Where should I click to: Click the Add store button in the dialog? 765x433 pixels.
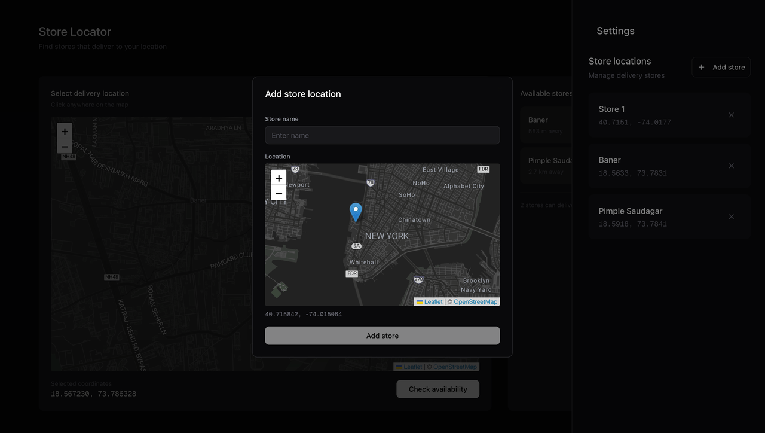point(382,336)
